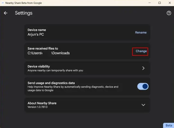Image resolution: width=174 pixels, height=128 pixels.
Task: Select the 'Arjun's PC' device name text
Action: (36, 35)
